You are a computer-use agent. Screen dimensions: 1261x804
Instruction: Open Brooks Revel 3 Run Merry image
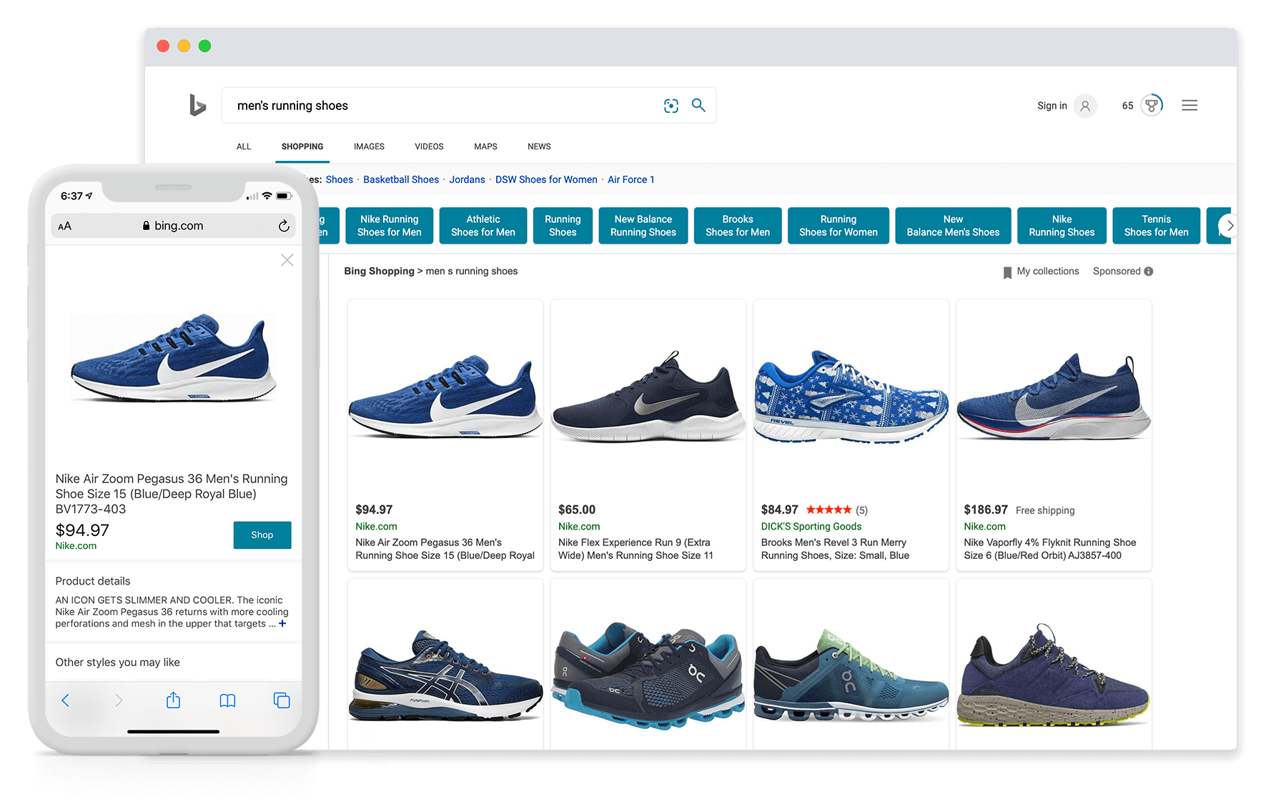pos(851,397)
